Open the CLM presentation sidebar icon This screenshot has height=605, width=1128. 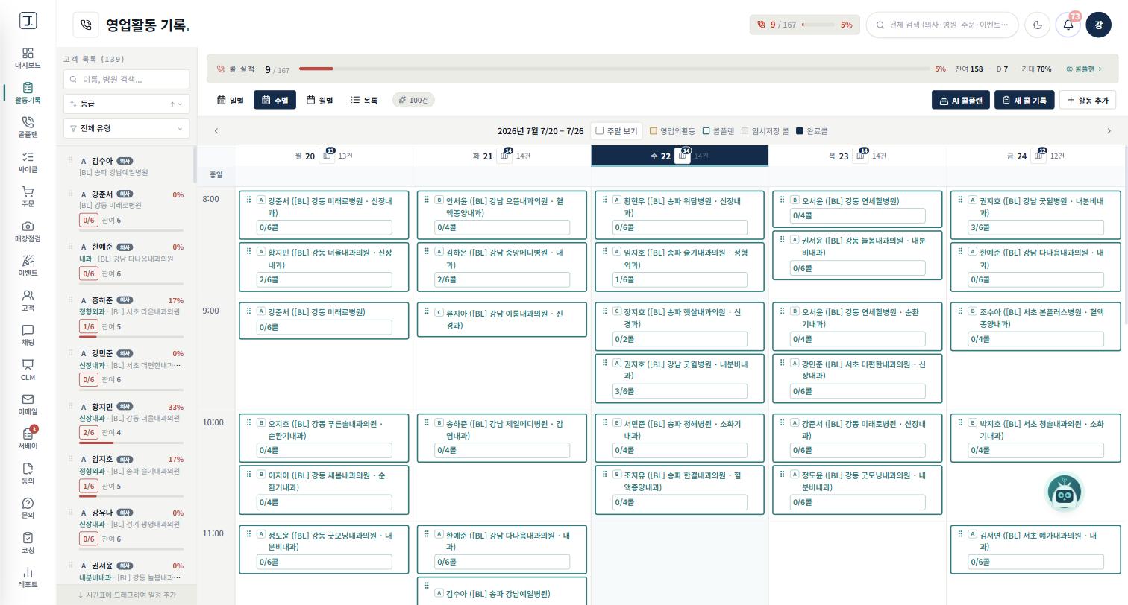(28, 370)
